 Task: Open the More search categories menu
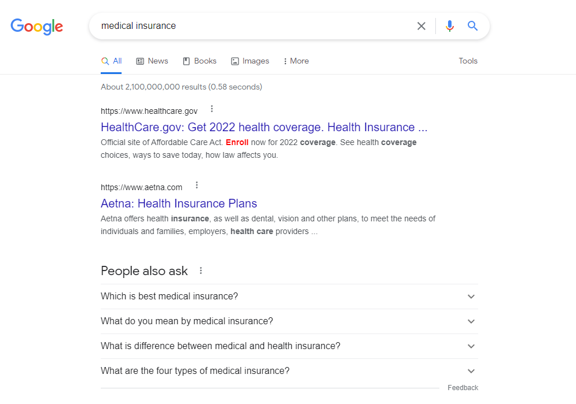pos(296,61)
